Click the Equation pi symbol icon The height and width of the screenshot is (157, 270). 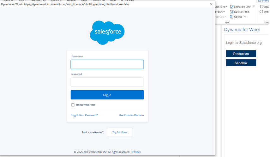click(x=261, y=7)
